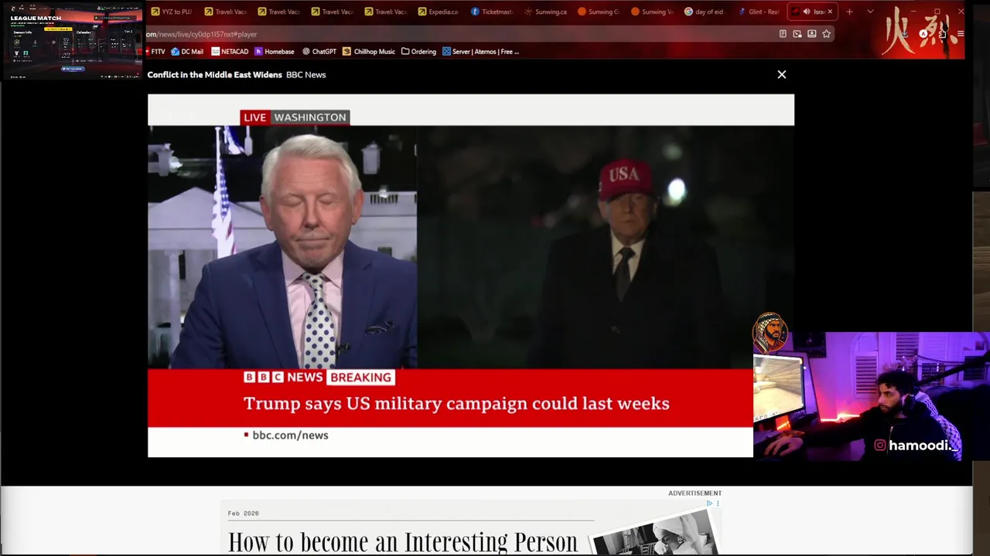Switch to the YYZ to PUJ tab

tap(172, 12)
